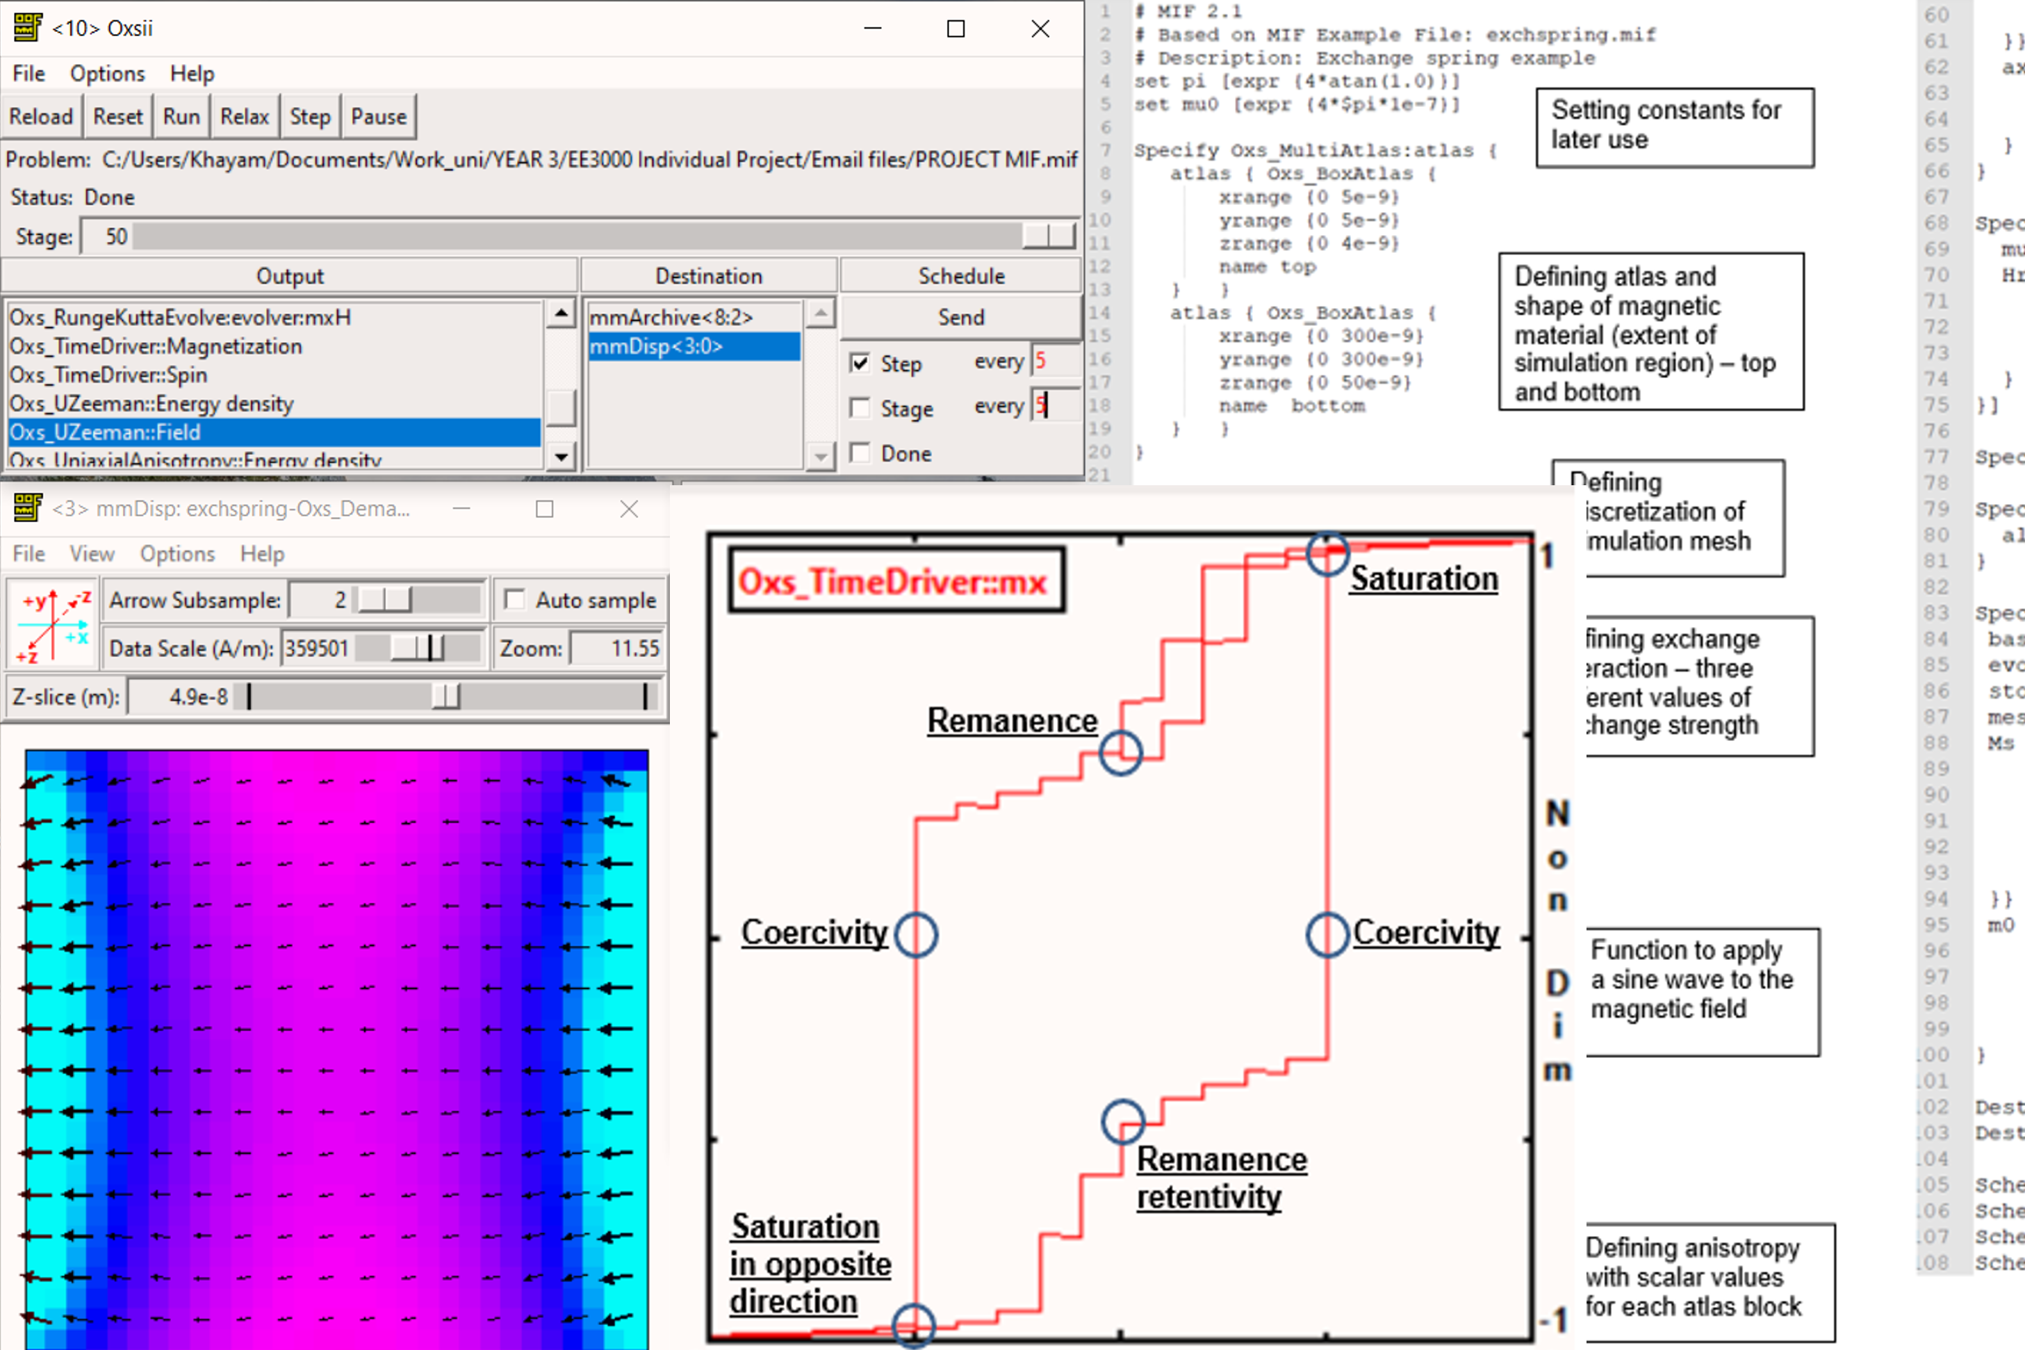Minimize the mmDisp window
This screenshot has height=1350, width=2025.
tap(461, 509)
